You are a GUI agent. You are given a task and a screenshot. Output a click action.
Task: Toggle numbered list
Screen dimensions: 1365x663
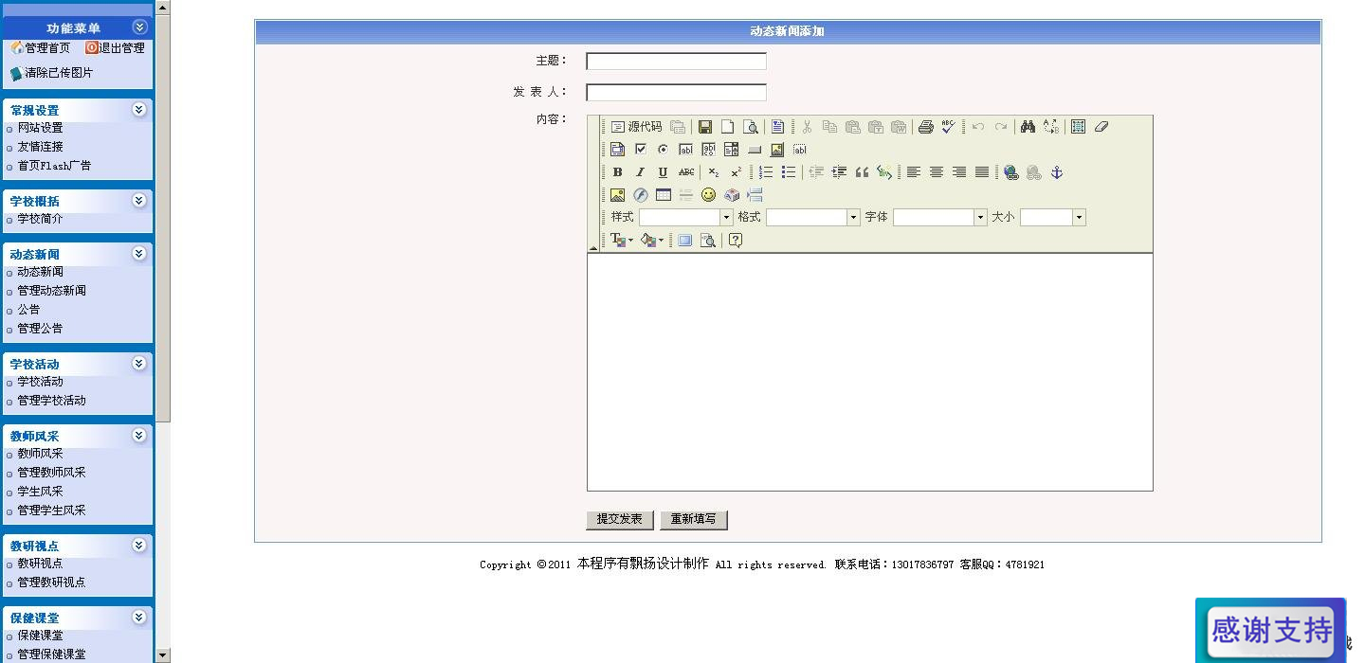click(x=765, y=172)
